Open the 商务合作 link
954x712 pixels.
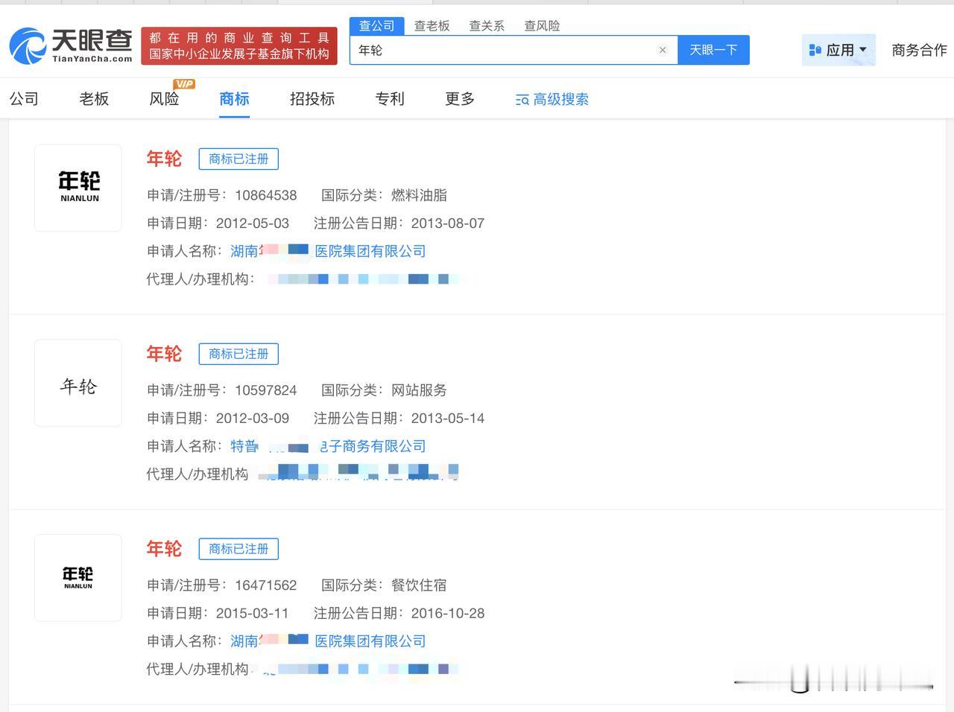coord(919,50)
